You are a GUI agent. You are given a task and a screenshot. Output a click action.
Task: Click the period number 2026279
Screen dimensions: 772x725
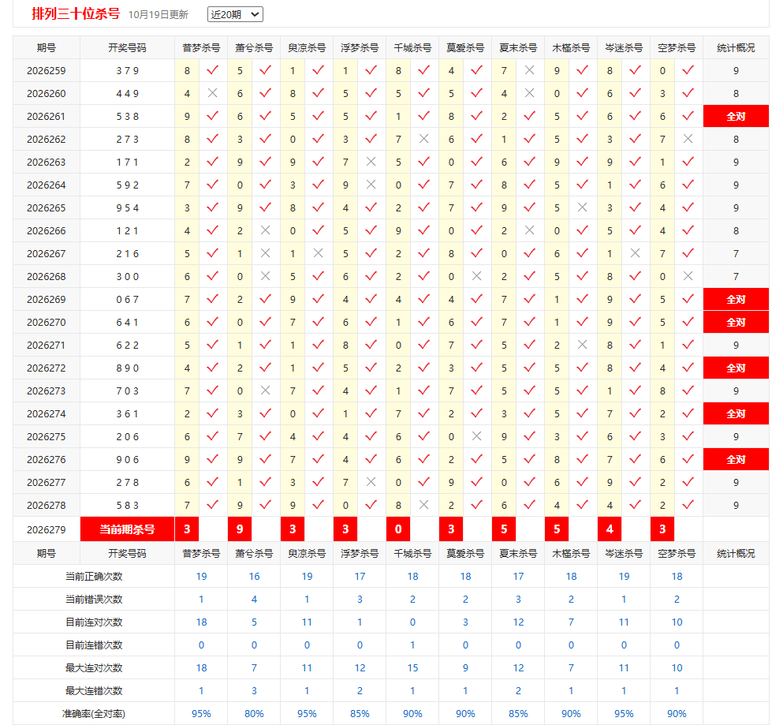pyautogui.click(x=47, y=530)
